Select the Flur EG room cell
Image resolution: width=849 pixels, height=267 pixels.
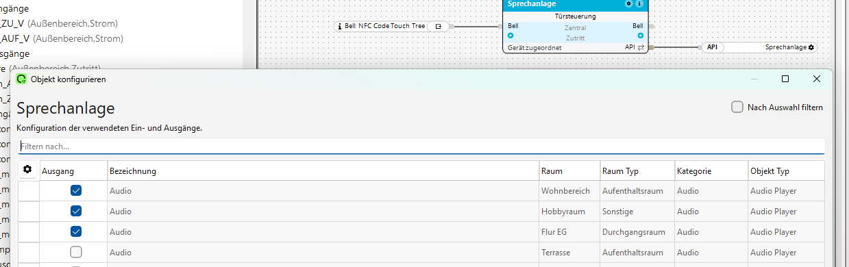click(x=569, y=232)
